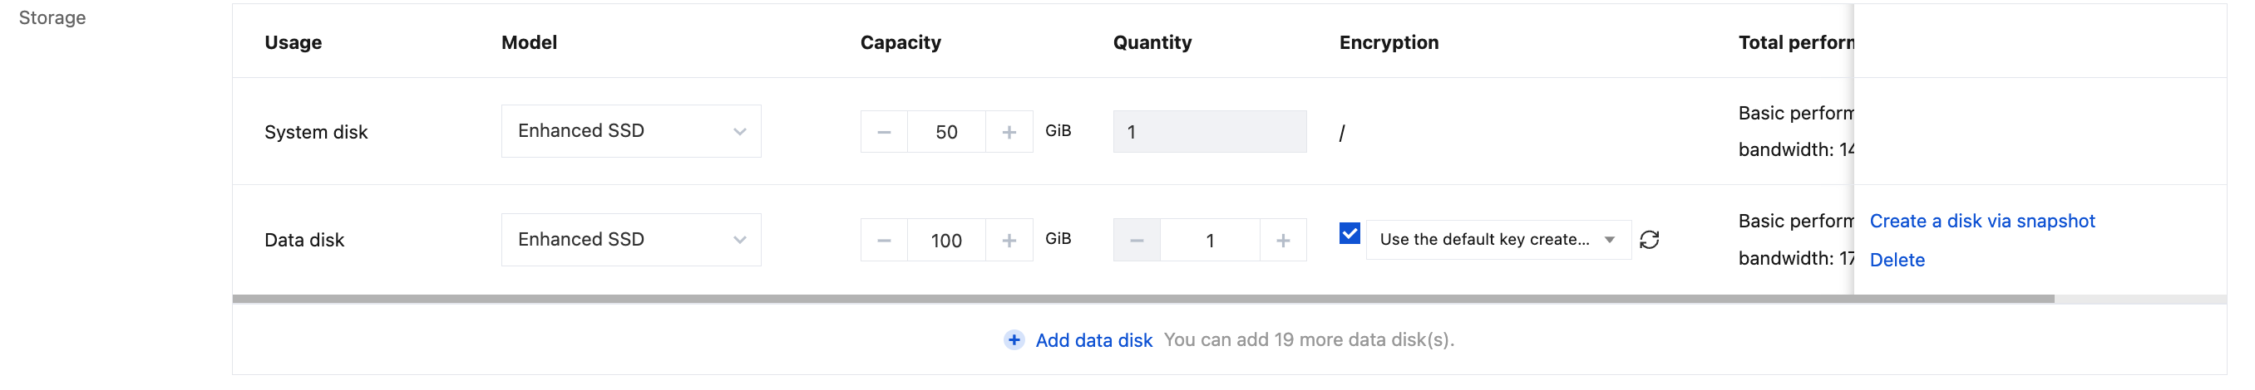Click Create a disk via snapshot link
The height and width of the screenshot is (390, 2255).
coord(1982,222)
